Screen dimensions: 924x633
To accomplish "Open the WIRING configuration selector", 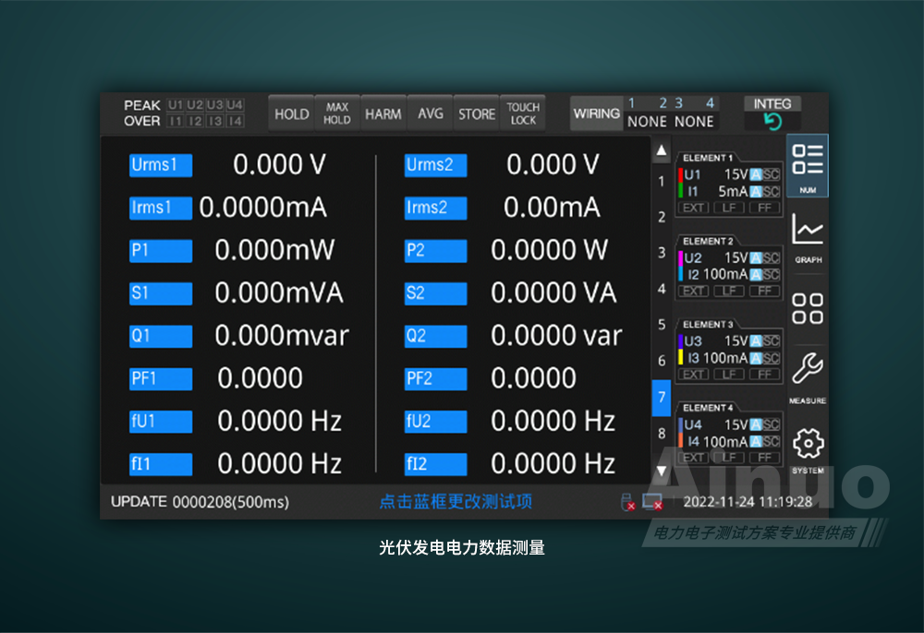I will [596, 114].
